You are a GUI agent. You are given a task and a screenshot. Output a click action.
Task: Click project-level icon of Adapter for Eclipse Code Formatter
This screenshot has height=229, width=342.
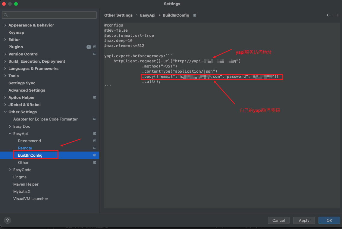coord(95,119)
